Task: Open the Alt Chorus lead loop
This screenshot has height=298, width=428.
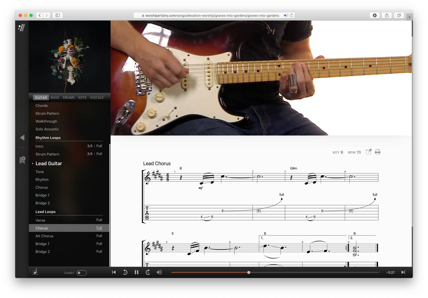Action: 45,236
